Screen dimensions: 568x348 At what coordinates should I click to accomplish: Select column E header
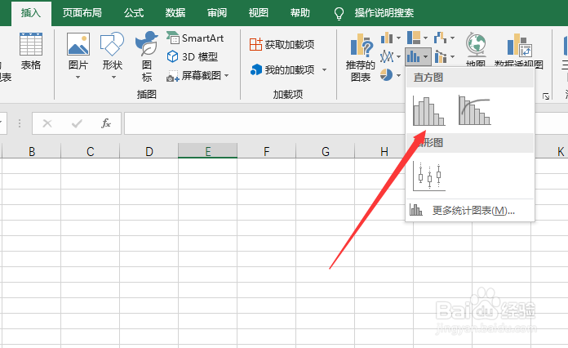click(x=207, y=151)
